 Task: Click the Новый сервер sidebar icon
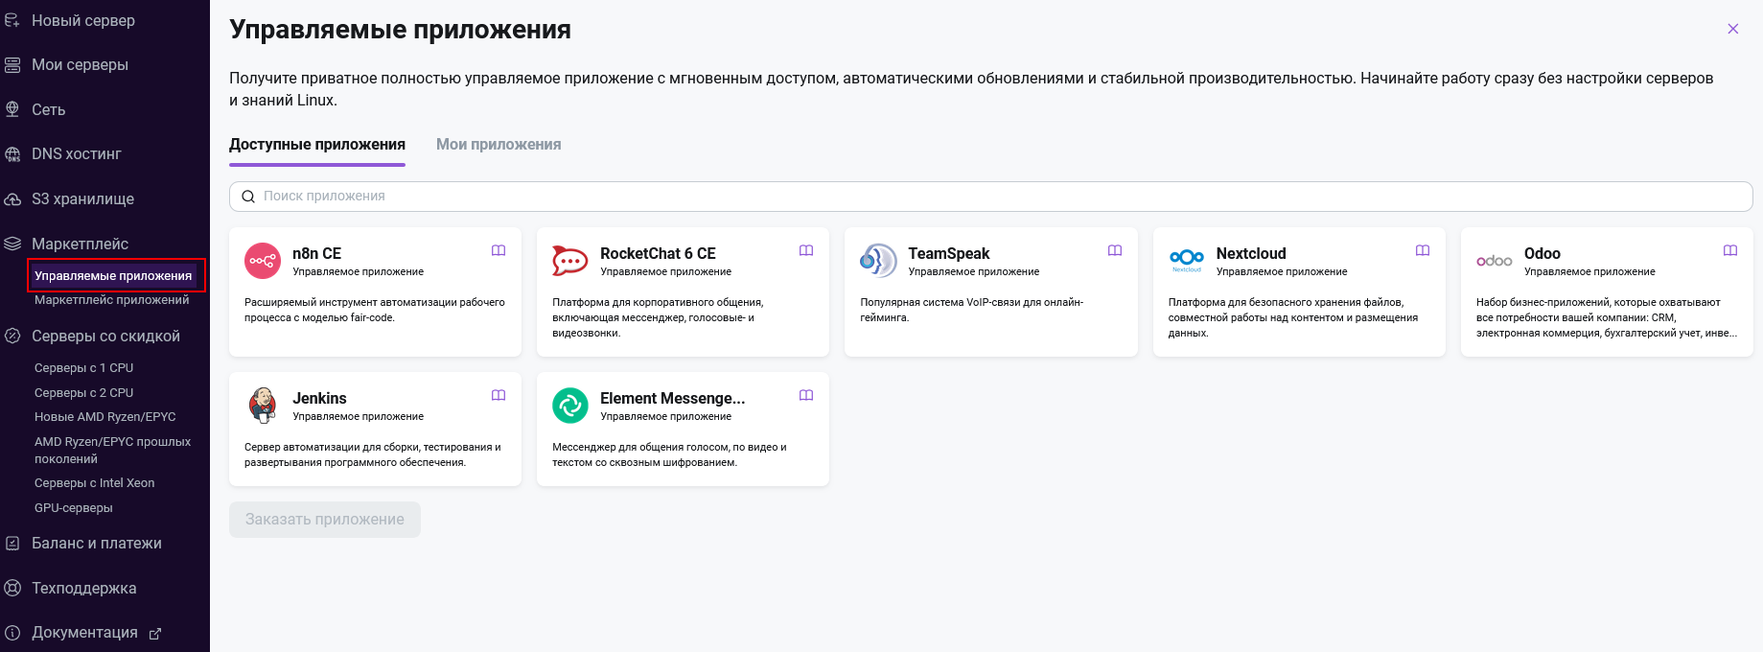(x=12, y=20)
